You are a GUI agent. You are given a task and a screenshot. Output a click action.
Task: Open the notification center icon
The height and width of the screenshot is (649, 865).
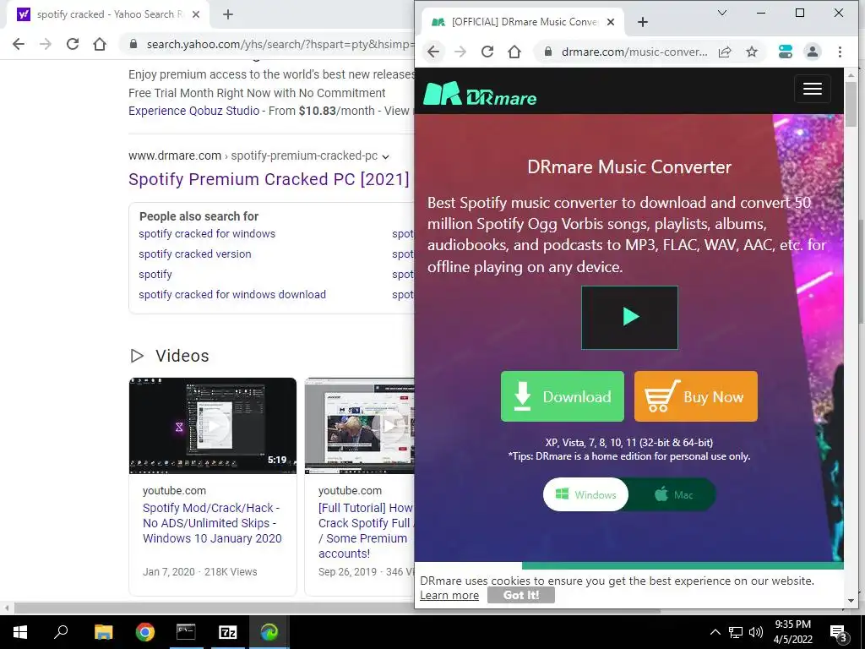coord(838,633)
